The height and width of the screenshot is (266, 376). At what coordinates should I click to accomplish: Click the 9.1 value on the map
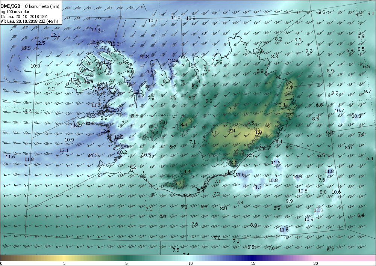click(x=298, y=40)
